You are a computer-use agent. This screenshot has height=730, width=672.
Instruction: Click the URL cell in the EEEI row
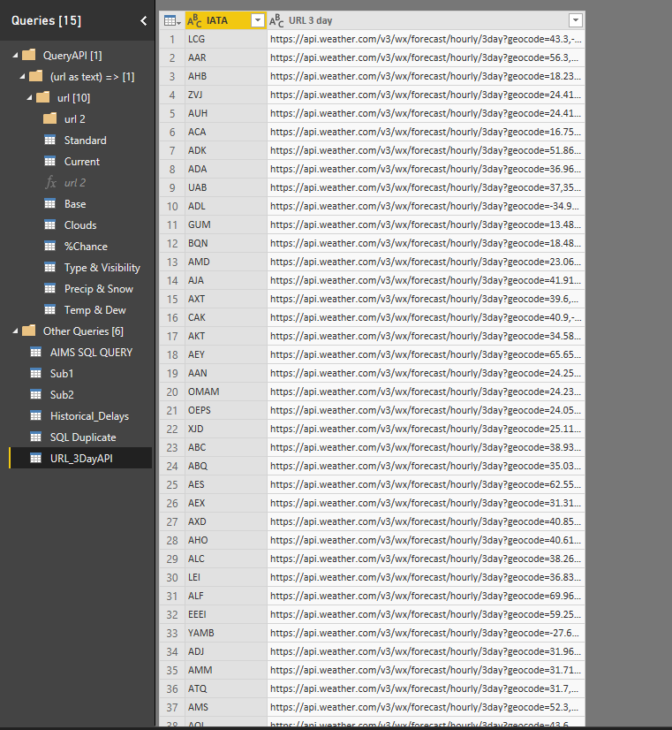pos(426,614)
